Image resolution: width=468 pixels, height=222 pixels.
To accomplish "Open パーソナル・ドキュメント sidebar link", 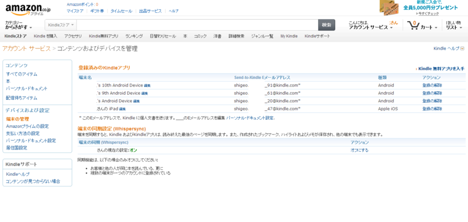I will coord(26,88).
